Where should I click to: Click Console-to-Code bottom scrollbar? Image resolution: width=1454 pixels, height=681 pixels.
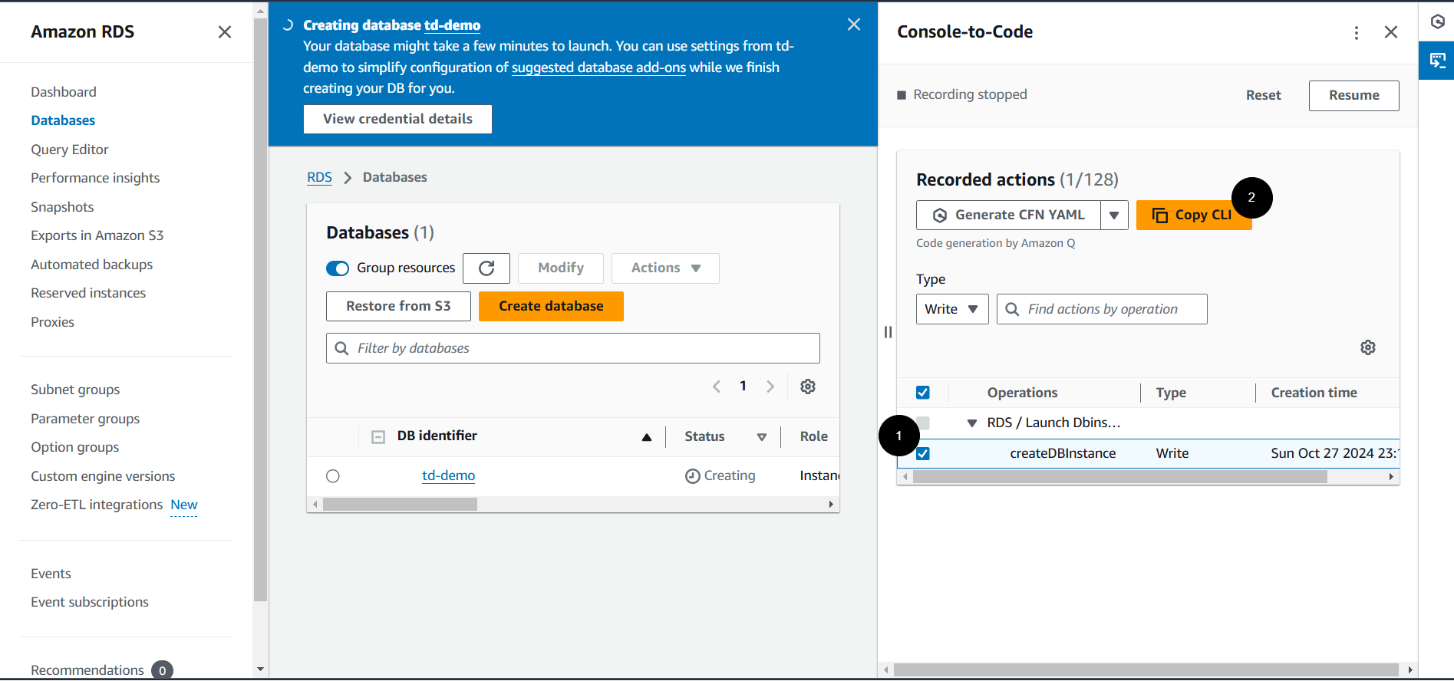[1146, 670]
